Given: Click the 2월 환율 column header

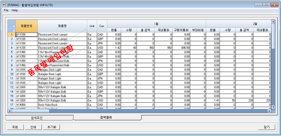Looking at the screenshot, I should 213,30.
